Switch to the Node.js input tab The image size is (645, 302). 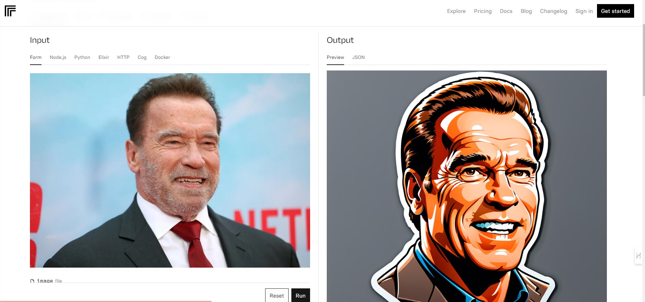[58, 57]
